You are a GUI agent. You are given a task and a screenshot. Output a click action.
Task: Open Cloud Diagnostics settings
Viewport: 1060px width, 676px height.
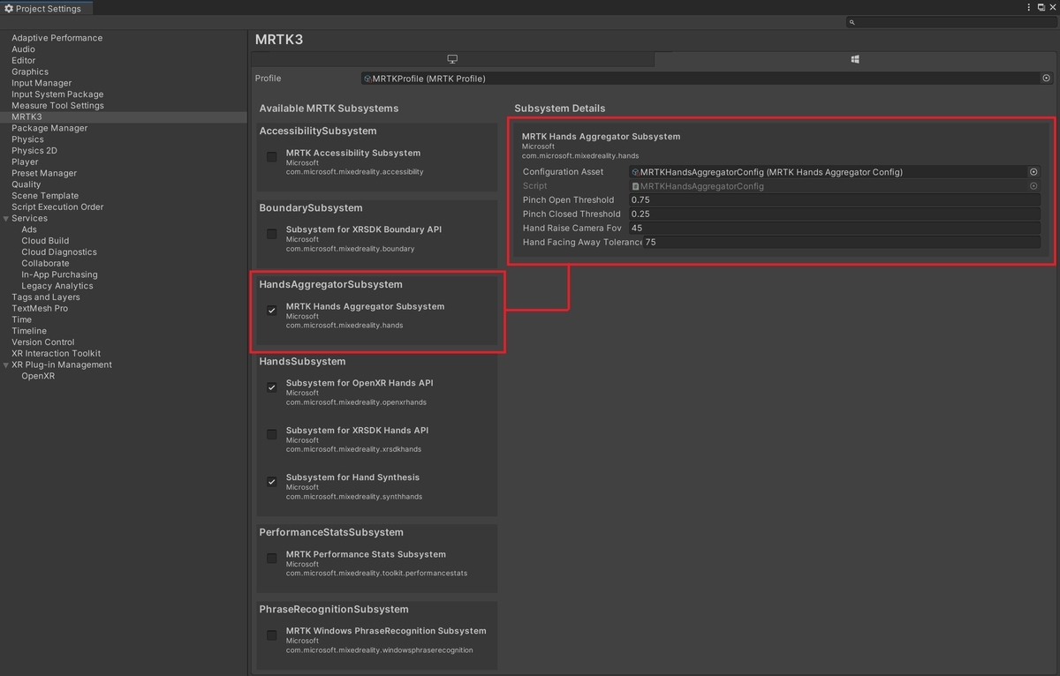(59, 252)
